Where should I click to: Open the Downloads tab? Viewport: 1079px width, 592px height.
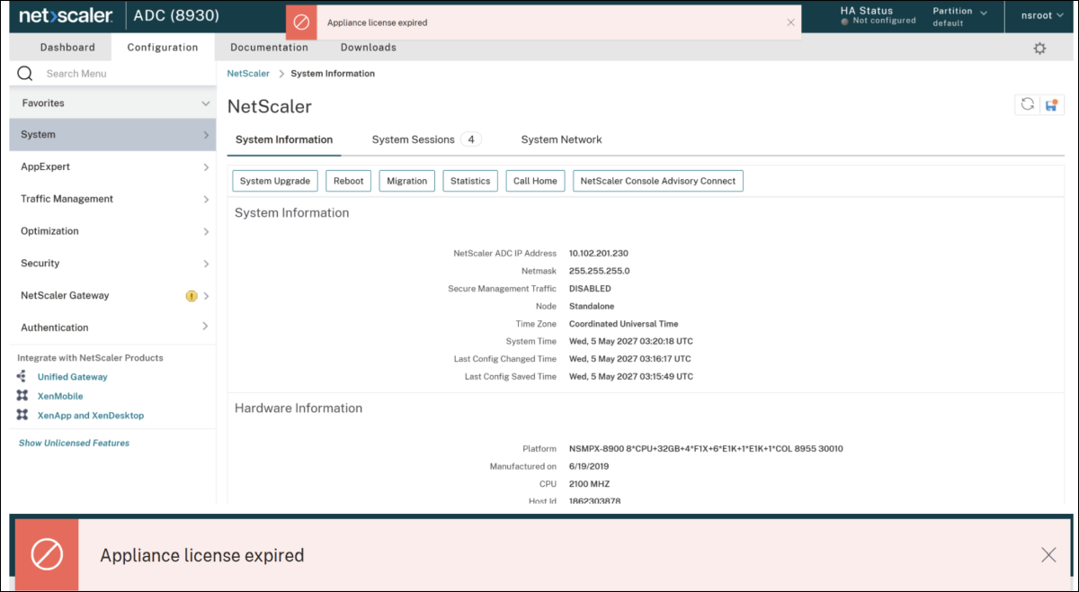click(368, 48)
